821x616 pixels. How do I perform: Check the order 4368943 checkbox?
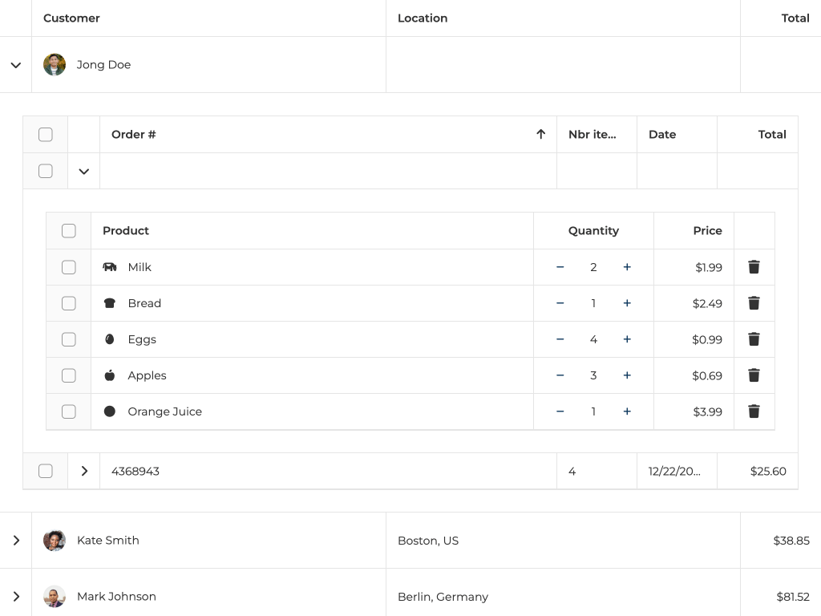coord(46,472)
